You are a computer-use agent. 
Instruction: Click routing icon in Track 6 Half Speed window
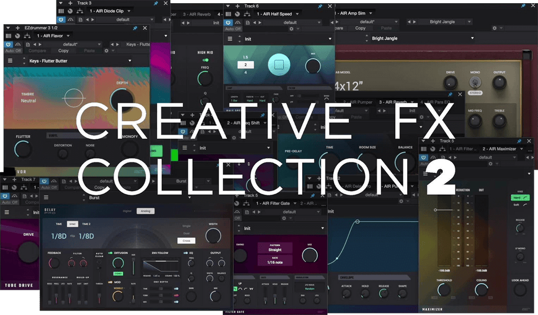(247, 14)
